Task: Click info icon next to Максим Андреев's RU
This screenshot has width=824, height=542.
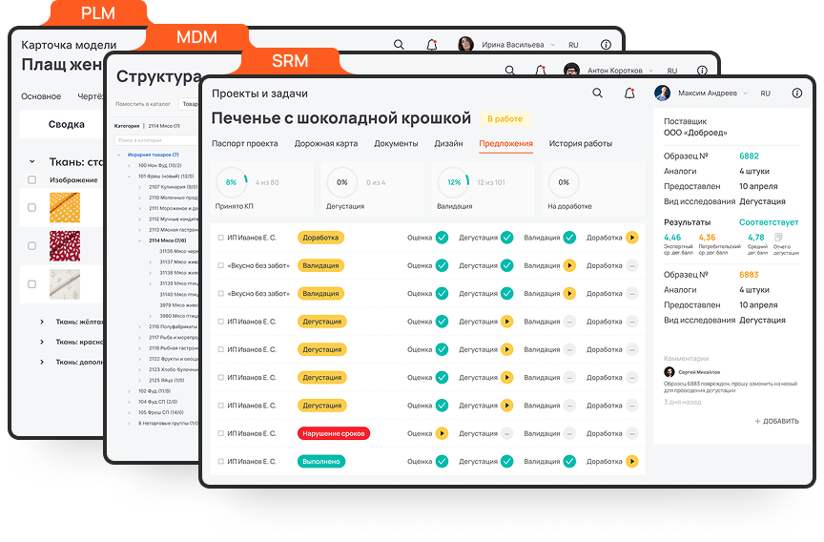Action: click(796, 94)
